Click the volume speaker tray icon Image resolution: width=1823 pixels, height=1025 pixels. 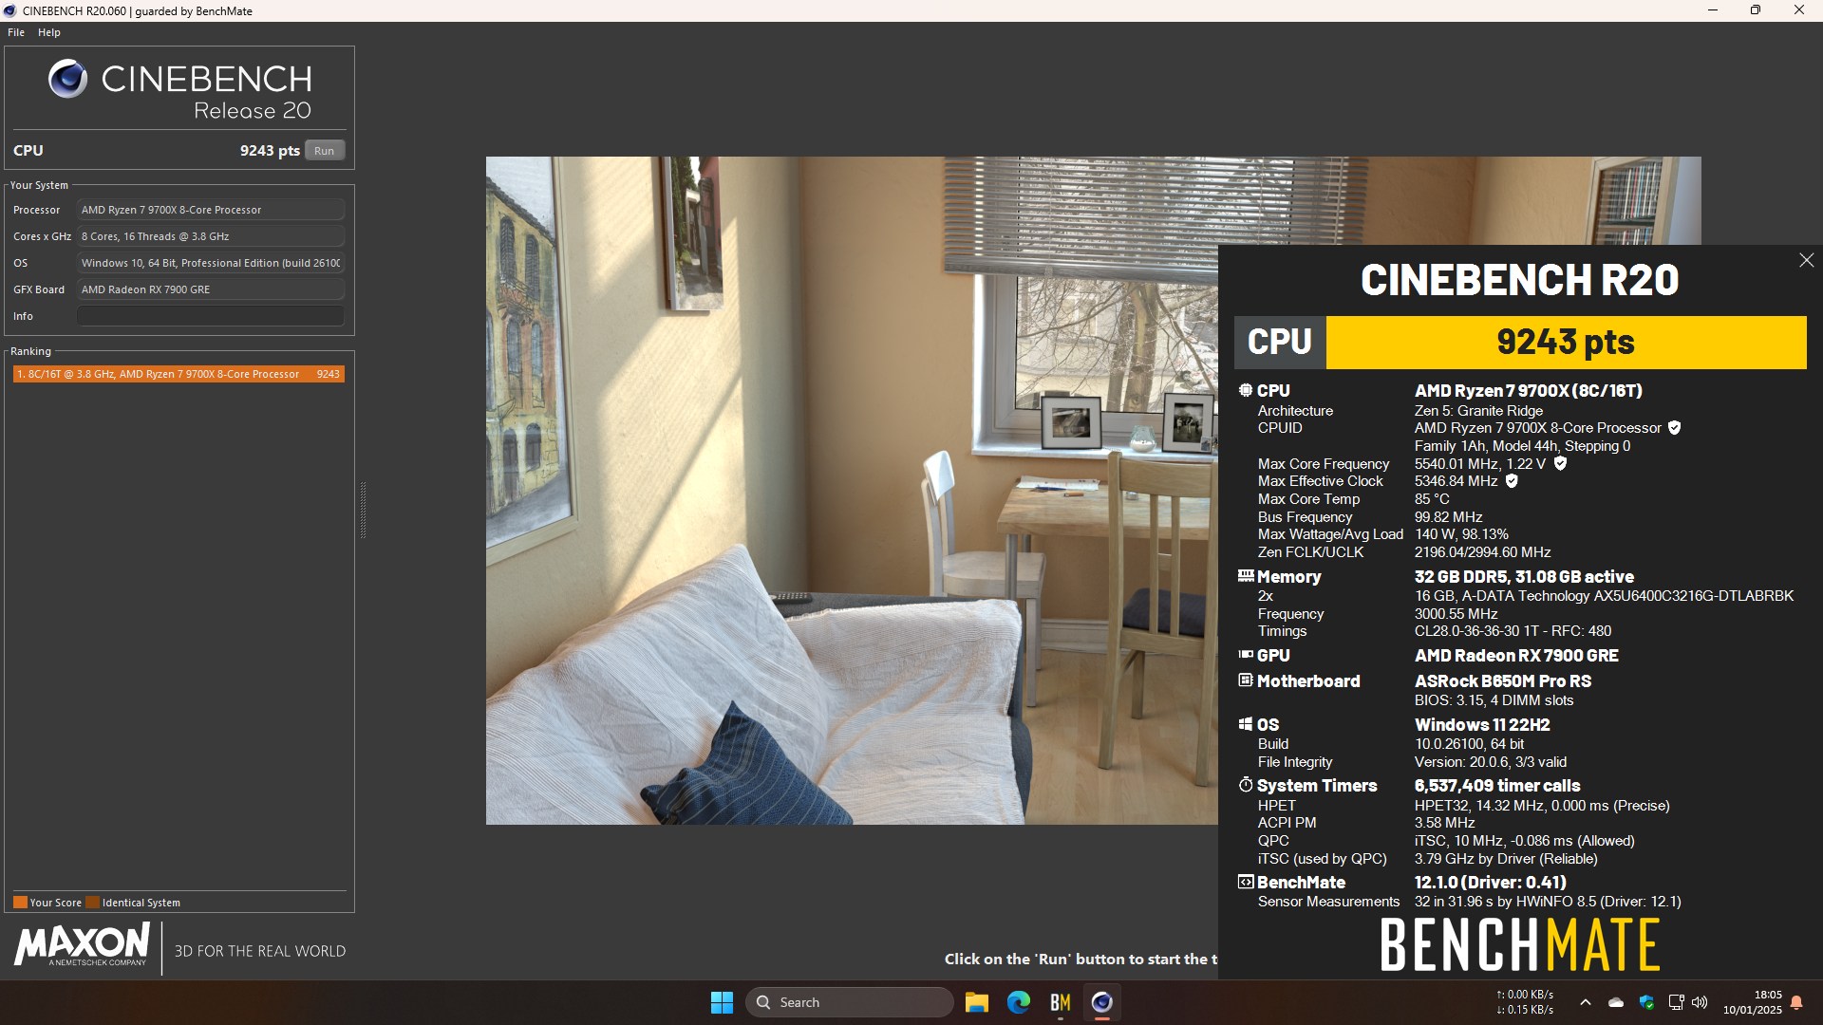1700,1002
